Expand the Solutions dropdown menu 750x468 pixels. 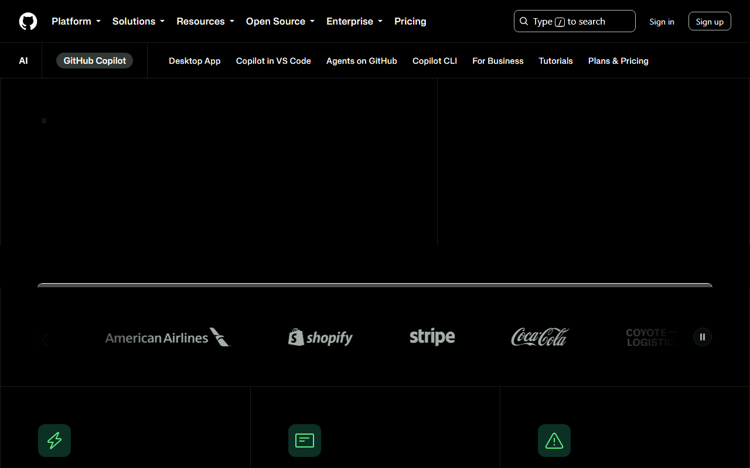click(x=139, y=21)
